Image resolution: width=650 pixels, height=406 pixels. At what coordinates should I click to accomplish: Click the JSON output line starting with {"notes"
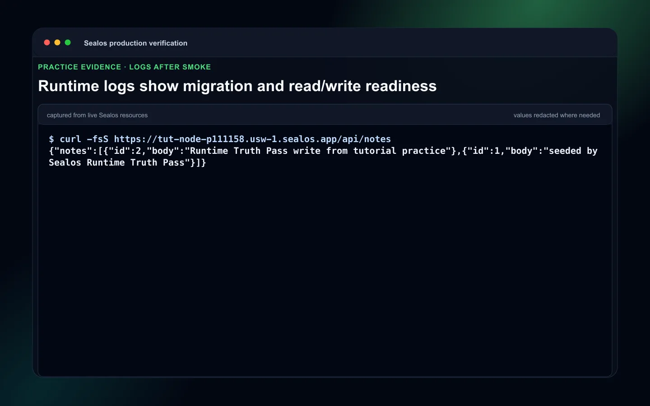point(323,151)
